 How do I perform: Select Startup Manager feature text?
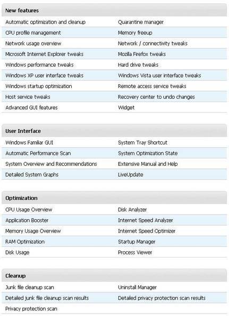(137, 242)
